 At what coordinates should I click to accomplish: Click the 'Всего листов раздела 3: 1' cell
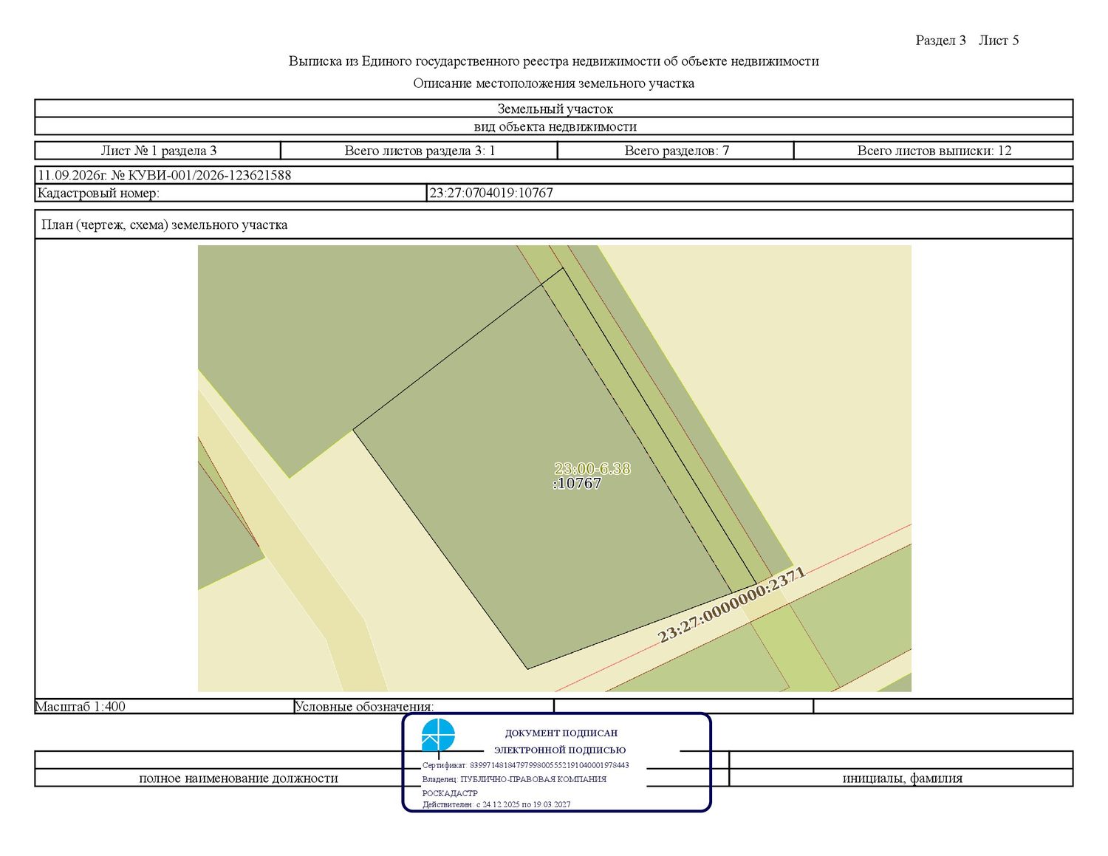pyautogui.click(x=420, y=151)
